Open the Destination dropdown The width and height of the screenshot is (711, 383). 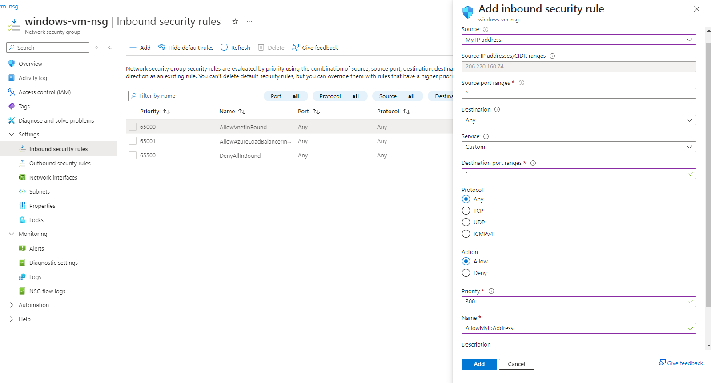(x=578, y=120)
